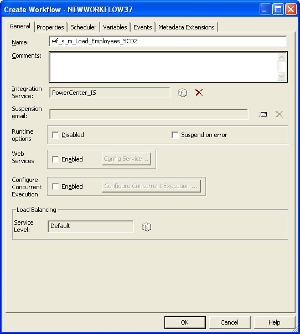Click the Config Service button
The height and width of the screenshot is (334, 300).
tap(126, 159)
